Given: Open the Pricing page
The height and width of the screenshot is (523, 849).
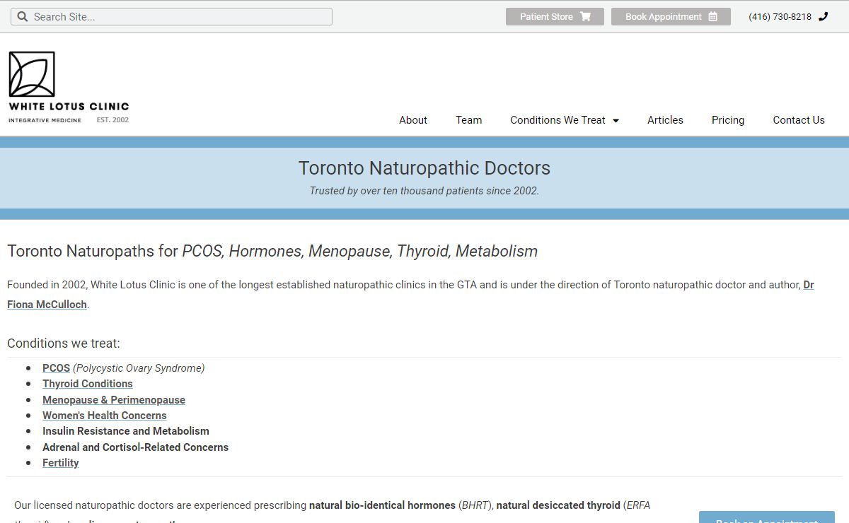Looking at the screenshot, I should [x=728, y=120].
